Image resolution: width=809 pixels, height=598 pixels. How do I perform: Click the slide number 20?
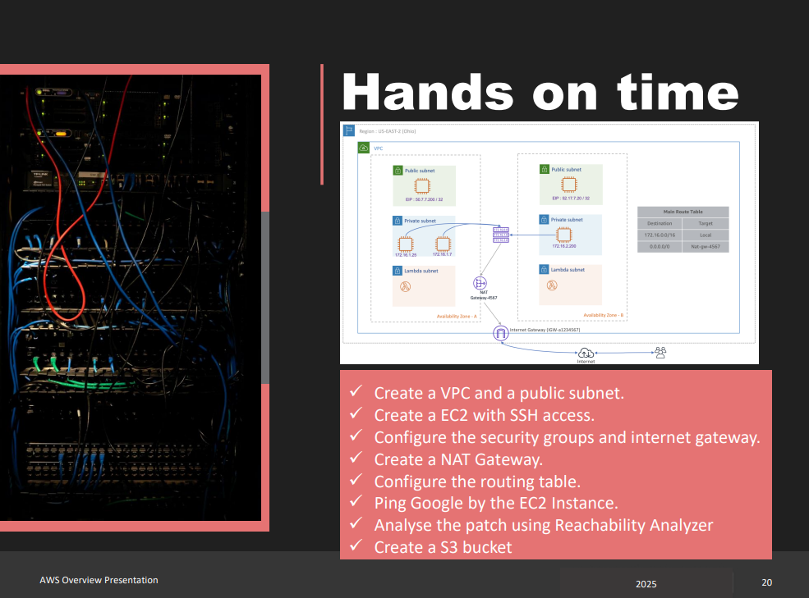(766, 582)
